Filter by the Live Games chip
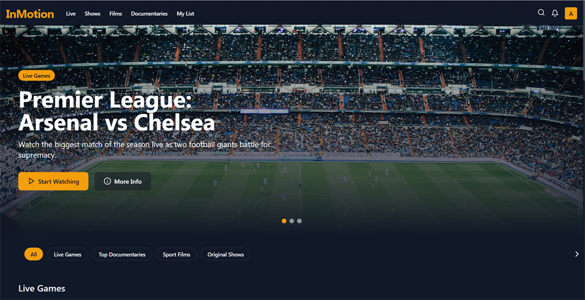585x300 pixels. click(x=67, y=254)
